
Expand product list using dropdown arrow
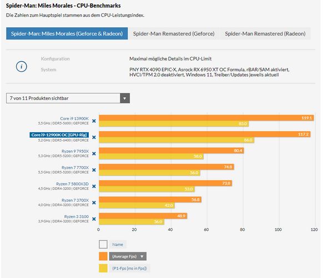click(125, 98)
